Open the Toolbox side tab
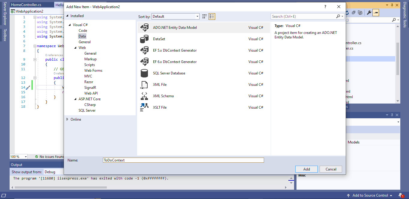Screen dimensions: 409x199 5,35
